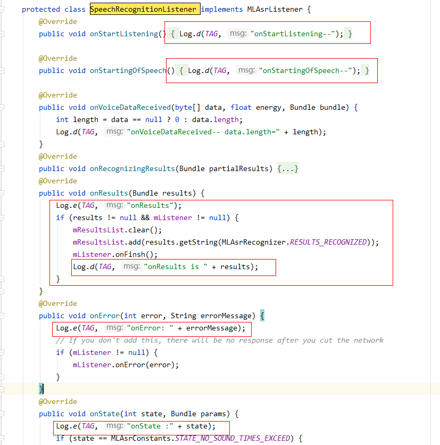Click the mResultsList.clear() call

(117, 230)
